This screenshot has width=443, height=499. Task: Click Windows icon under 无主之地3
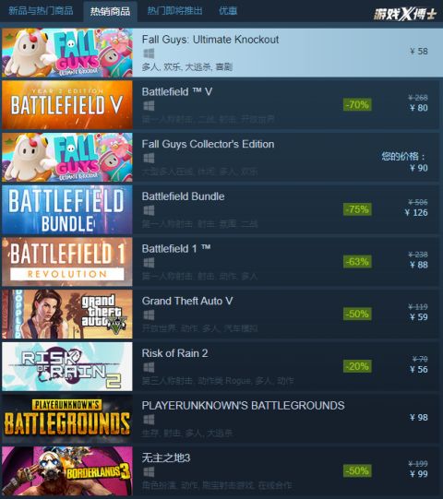pos(149,472)
